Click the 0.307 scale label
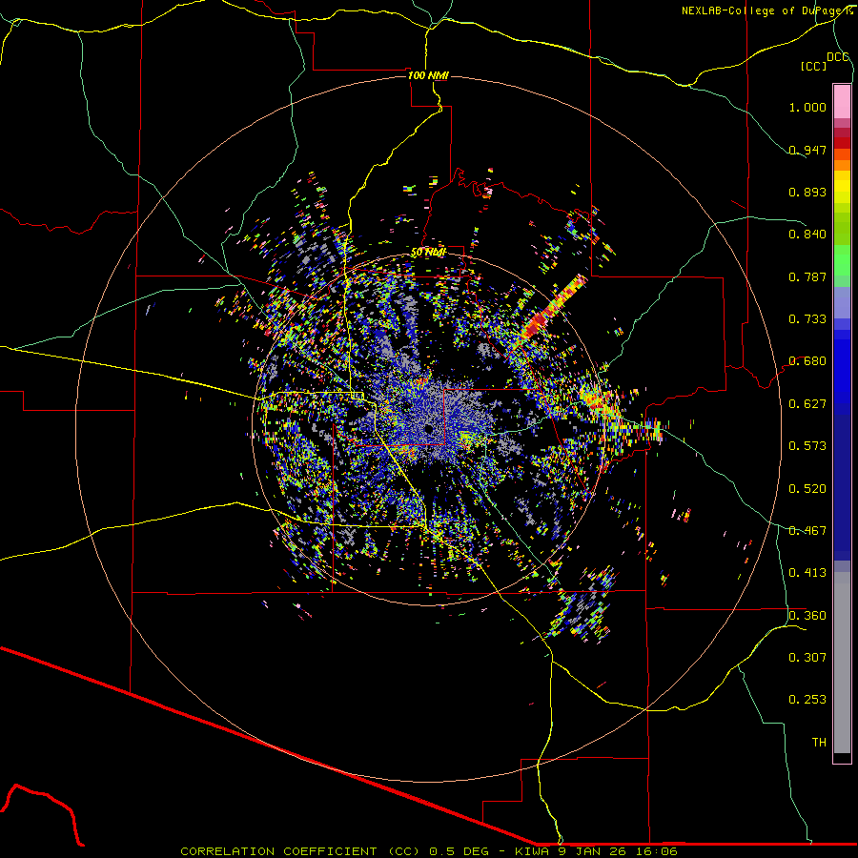Screen dimensions: 858x858 pos(807,658)
